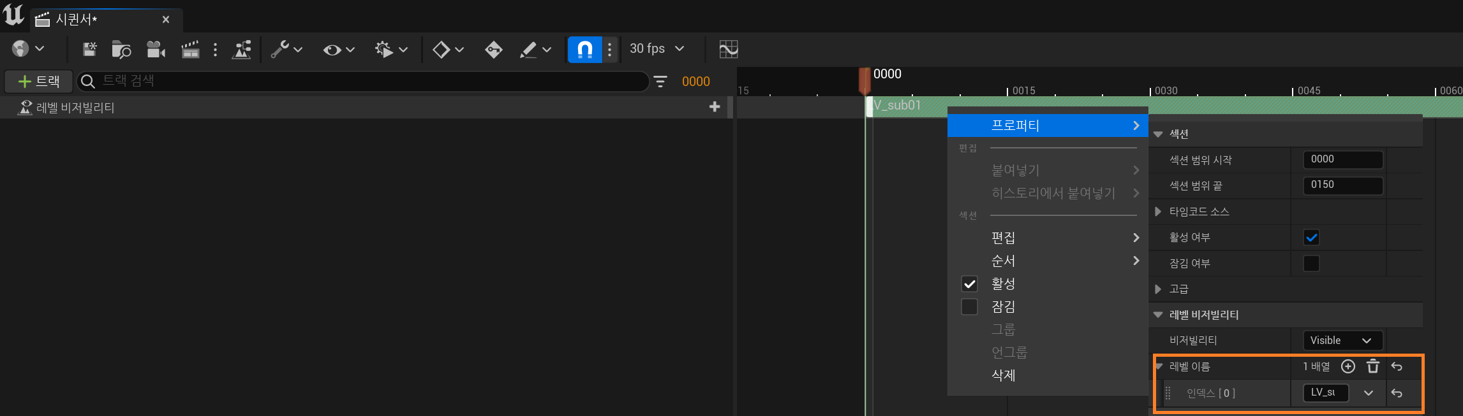Toggle the 활성 여부 checkbox

pyautogui.click(x=1311, y=238)
